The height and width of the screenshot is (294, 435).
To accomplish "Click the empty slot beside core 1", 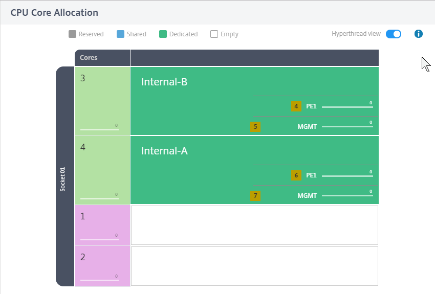I will coord(254,225).
